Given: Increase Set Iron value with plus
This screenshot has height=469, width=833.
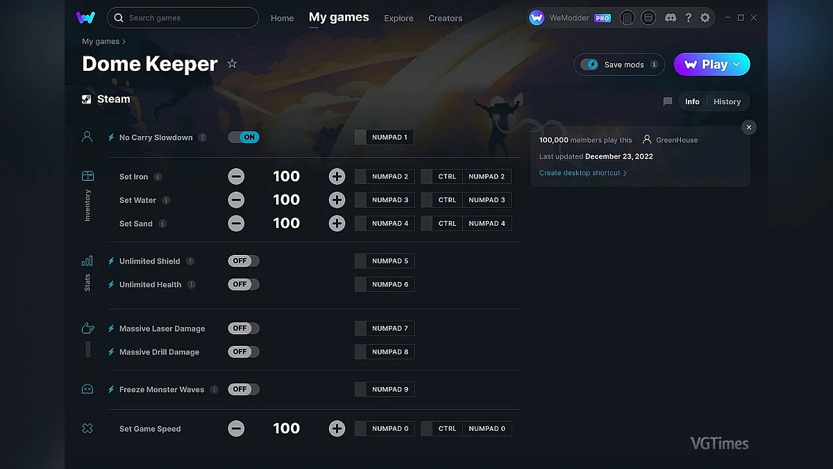Looking at the screenshot, I should click(337, 176).
